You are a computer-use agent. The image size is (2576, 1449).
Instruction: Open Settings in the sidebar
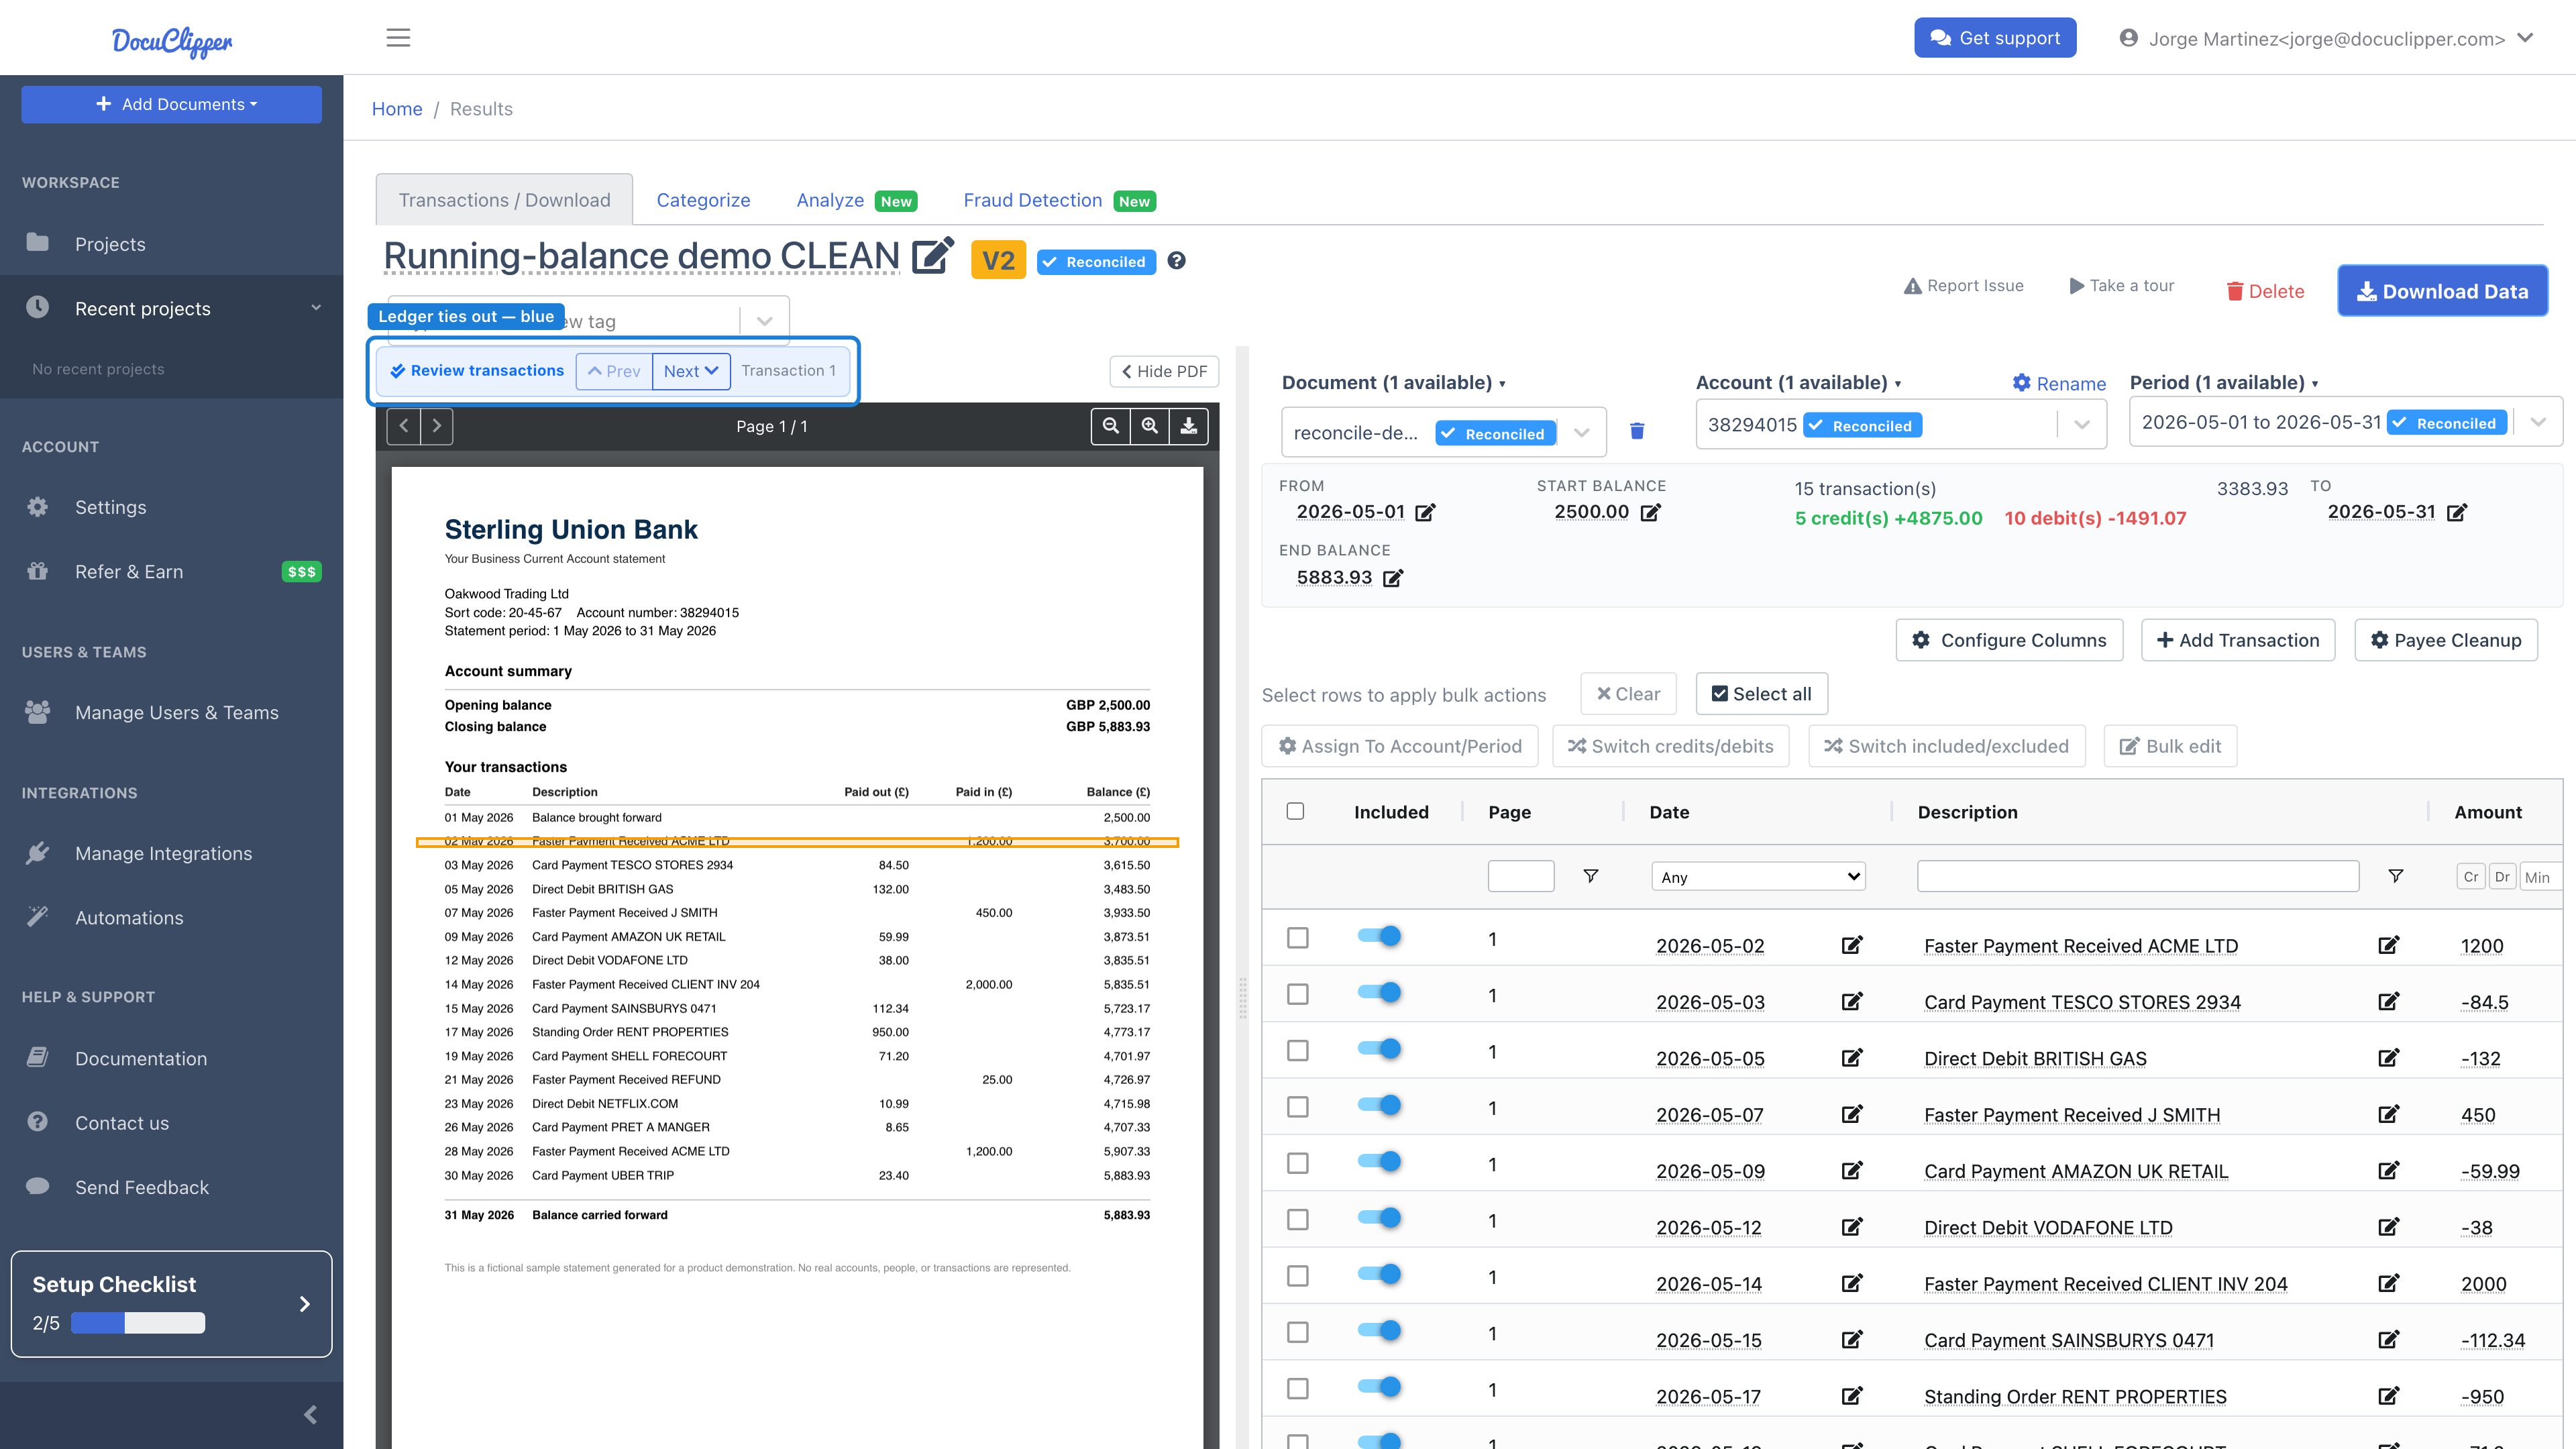110,507
